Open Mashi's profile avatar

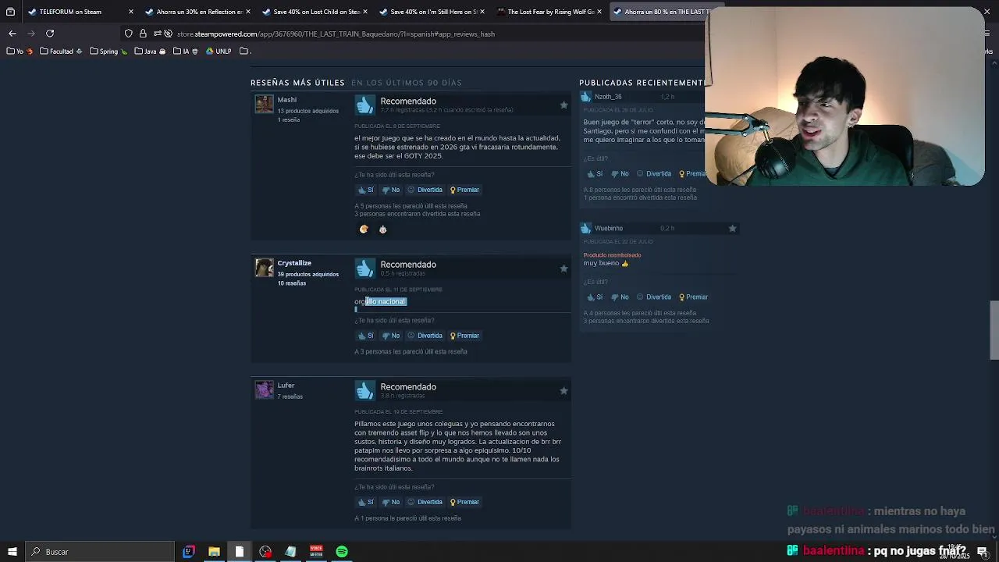[264, 104]
